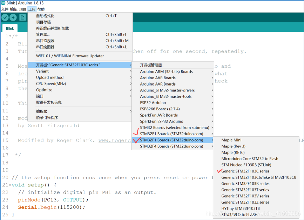Expand Arduino_STM32-master-tools submenu

pos(173,96)
